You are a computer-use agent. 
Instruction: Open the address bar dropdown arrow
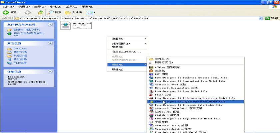(261, 18)
